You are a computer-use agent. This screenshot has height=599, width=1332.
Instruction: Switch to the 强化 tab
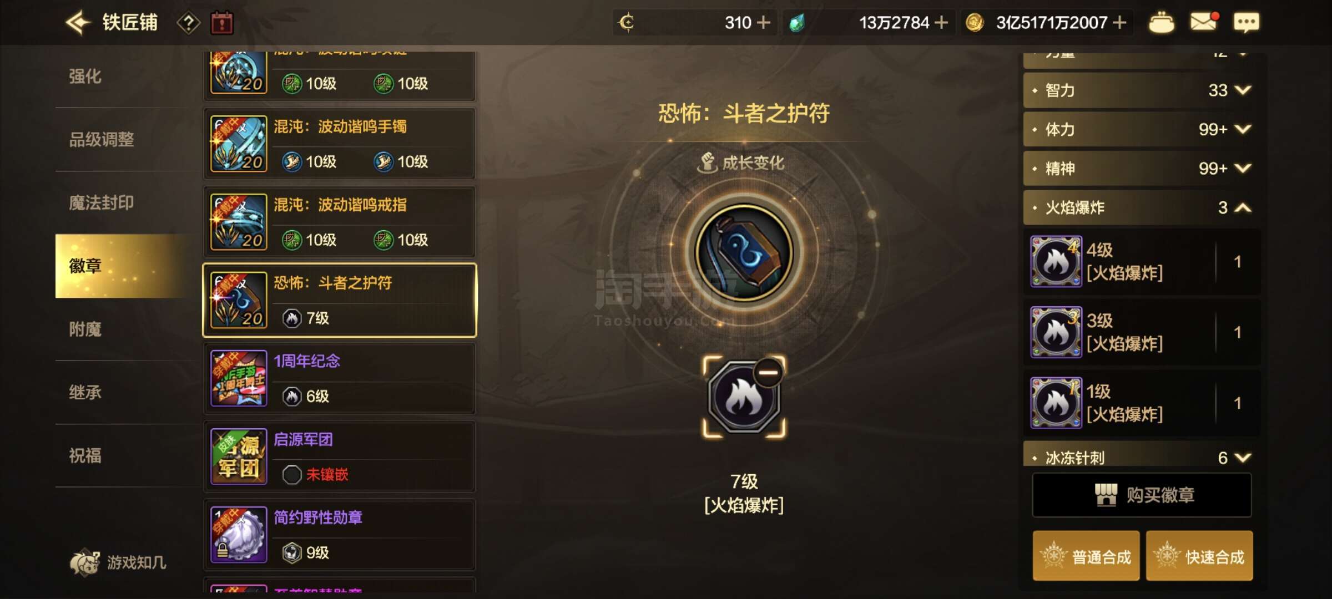pyautogui.click(x=85, y=76)
